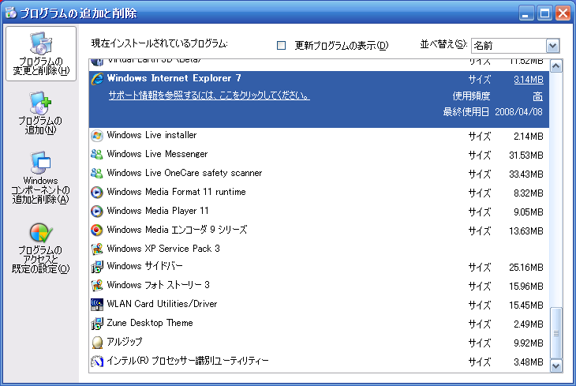Click the 31.53MB size value
Screen dimensions: 576x386
(x=526, y=156)
